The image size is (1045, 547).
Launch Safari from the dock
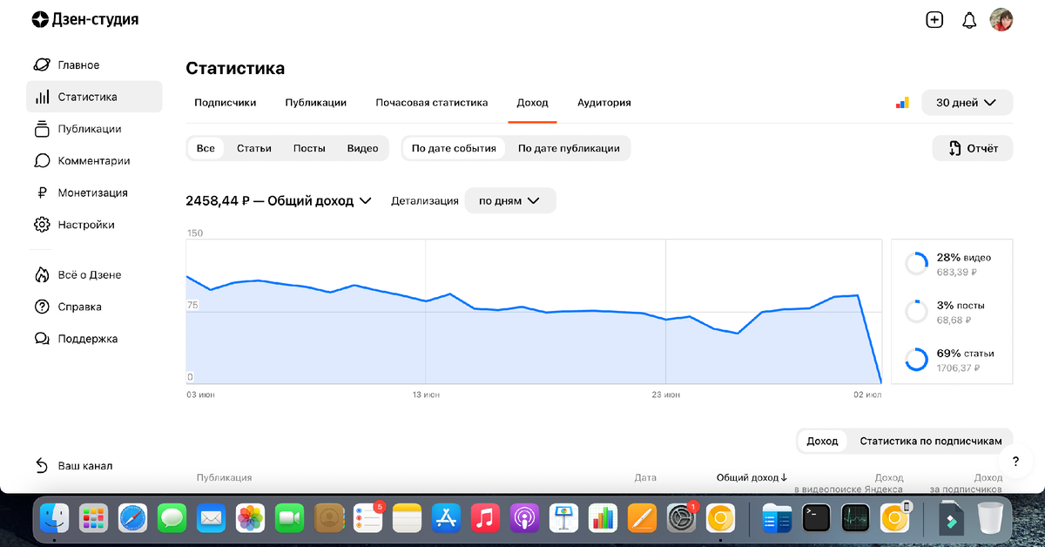click(133, 518)
